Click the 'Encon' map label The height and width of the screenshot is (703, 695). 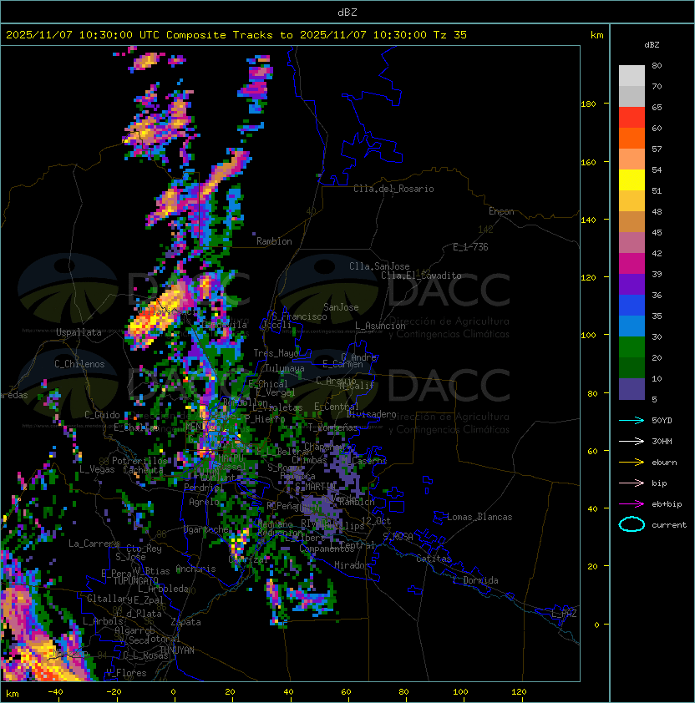[501, 211]
